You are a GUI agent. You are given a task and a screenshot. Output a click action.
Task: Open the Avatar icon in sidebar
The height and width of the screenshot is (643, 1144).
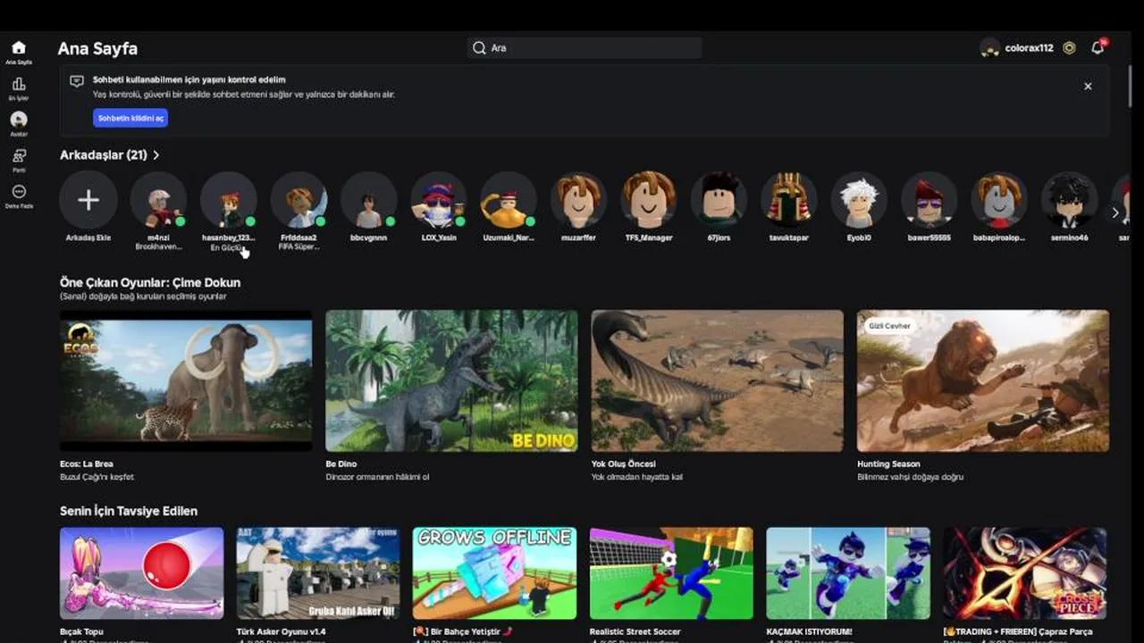point(19,121)
